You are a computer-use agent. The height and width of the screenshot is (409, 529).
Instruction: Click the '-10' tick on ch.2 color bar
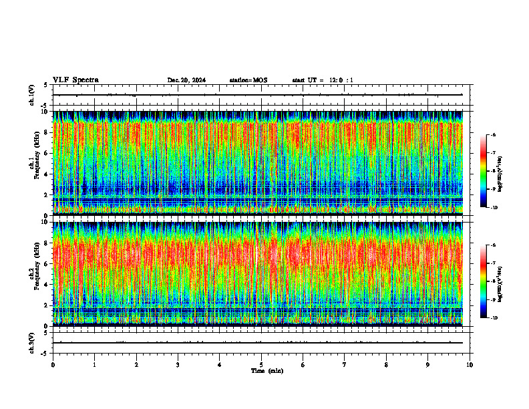[494, 317]
